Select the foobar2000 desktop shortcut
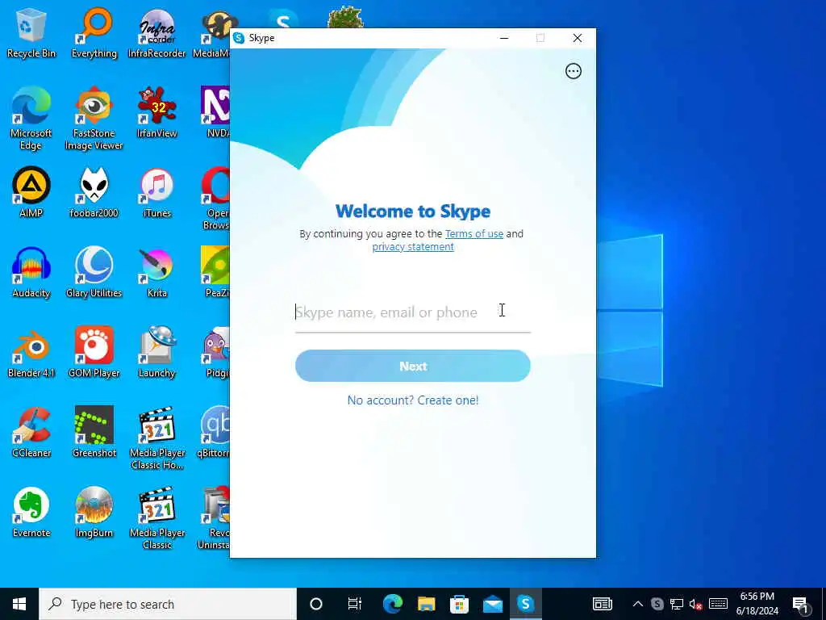The width and height of the screenshot is (826, 620). 94,192
